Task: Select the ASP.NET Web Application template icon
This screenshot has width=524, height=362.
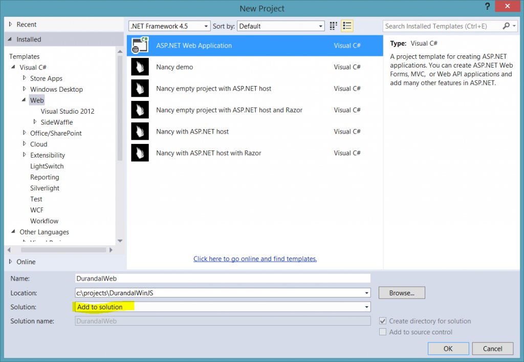Action: (x=140, y=45)
